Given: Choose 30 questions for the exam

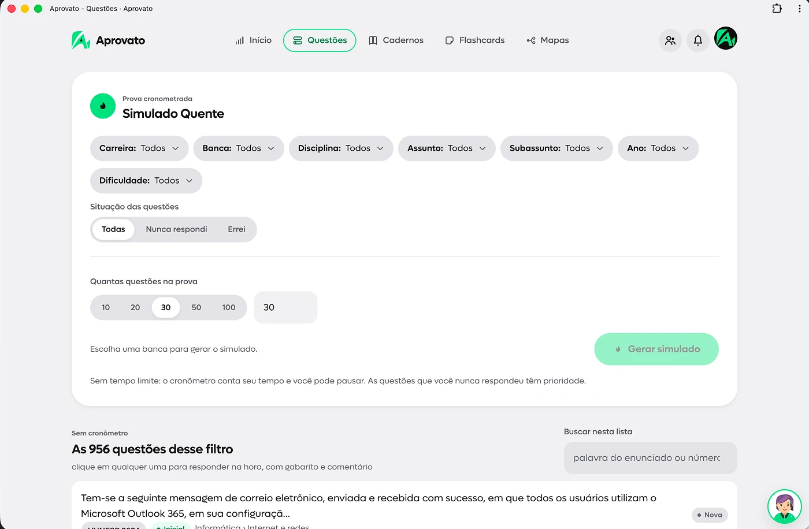Looking at the screenshot, I should coord(166,307).
